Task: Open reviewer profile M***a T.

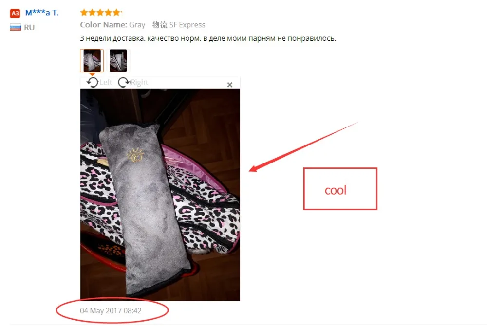Action: [42, 13]
